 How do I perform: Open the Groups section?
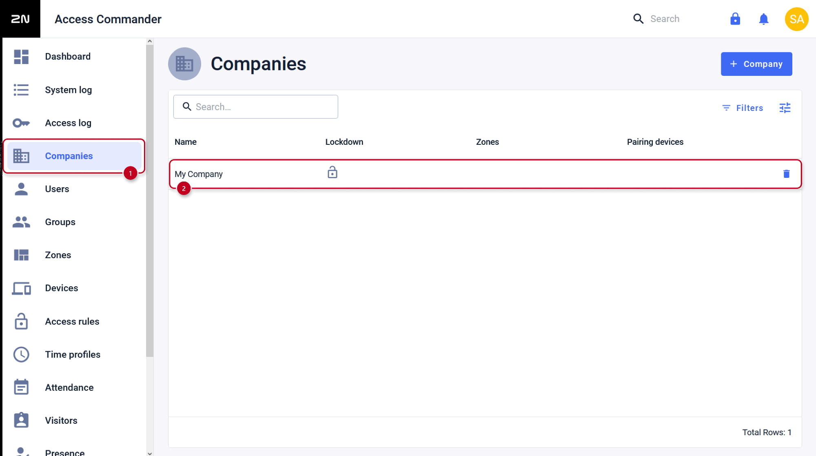click(x=74, y=222)
